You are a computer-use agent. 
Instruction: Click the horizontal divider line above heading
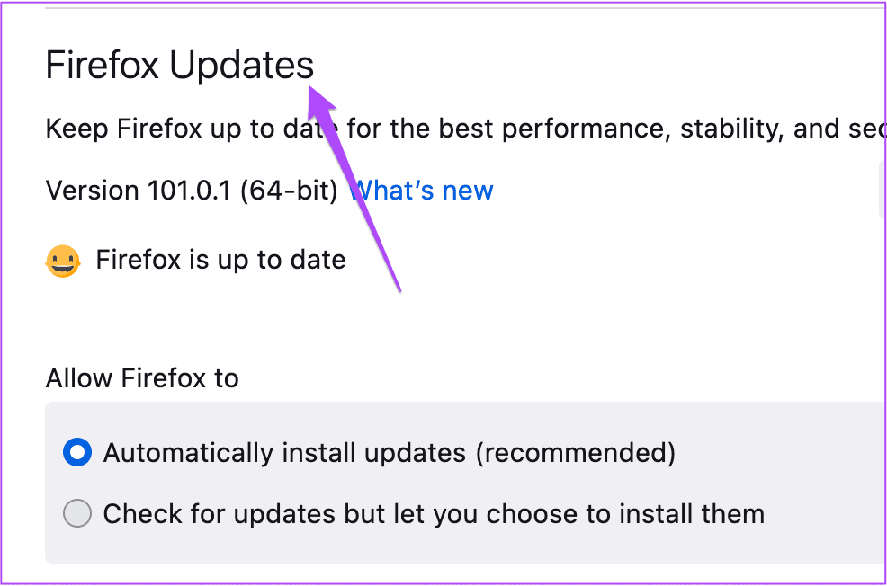464,8
